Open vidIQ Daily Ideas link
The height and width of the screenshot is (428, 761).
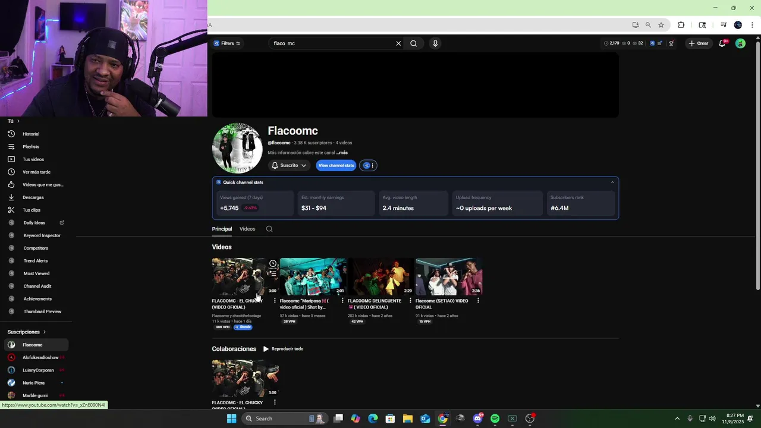pos(34,223)
